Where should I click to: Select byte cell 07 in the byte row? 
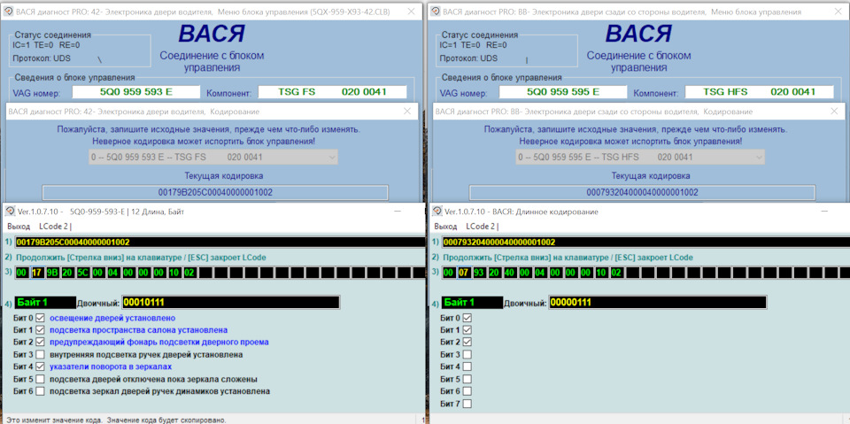[464, 273]
